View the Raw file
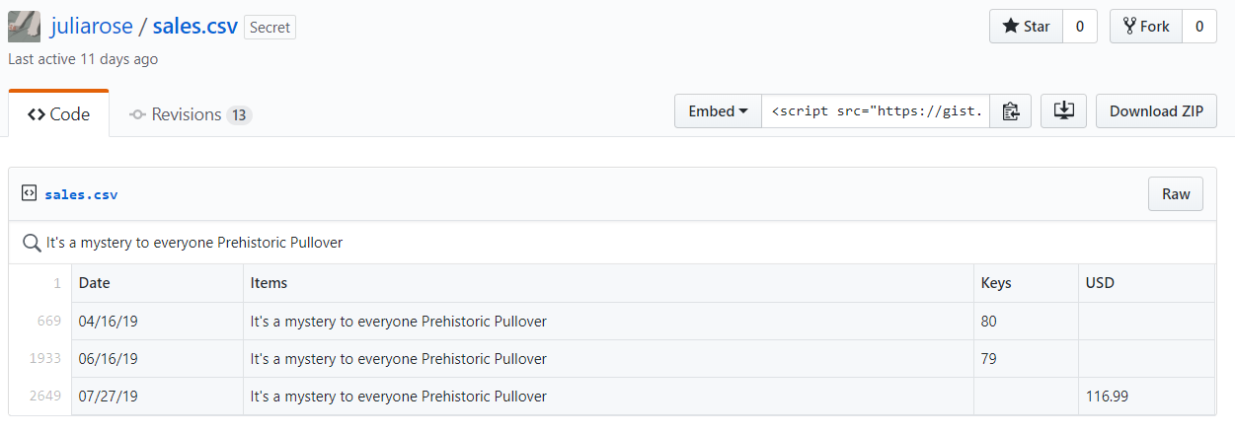Viewport: 1235px width, 434px height. [1176, 194]
